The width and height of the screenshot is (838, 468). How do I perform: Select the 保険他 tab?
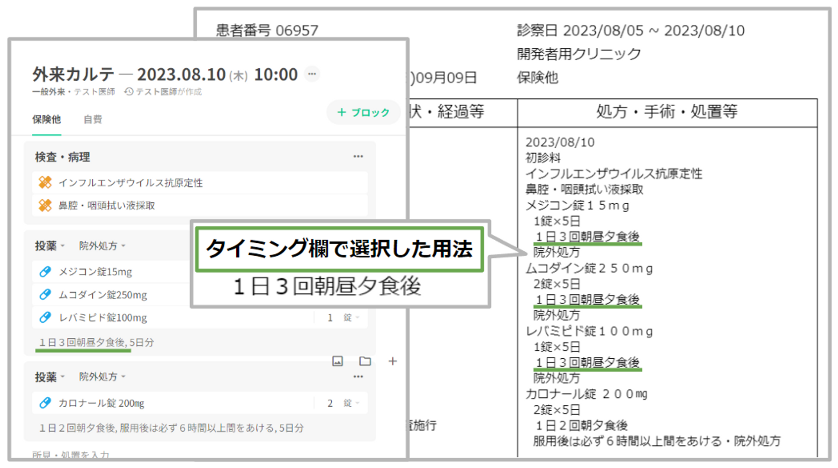coord(47,120)
